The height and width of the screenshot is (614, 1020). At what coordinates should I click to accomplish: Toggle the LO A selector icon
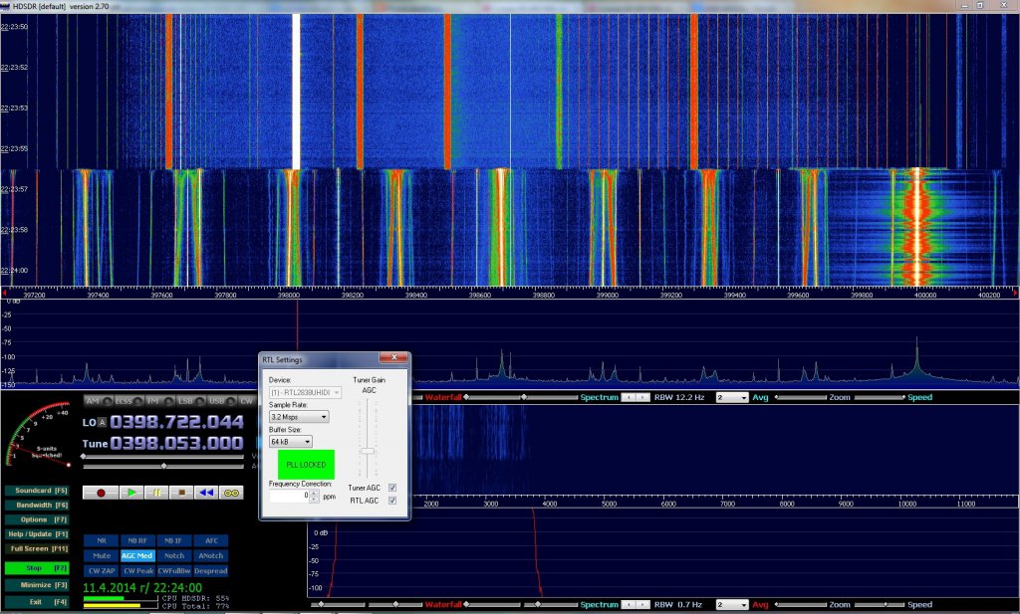click(x=101, y=422)
